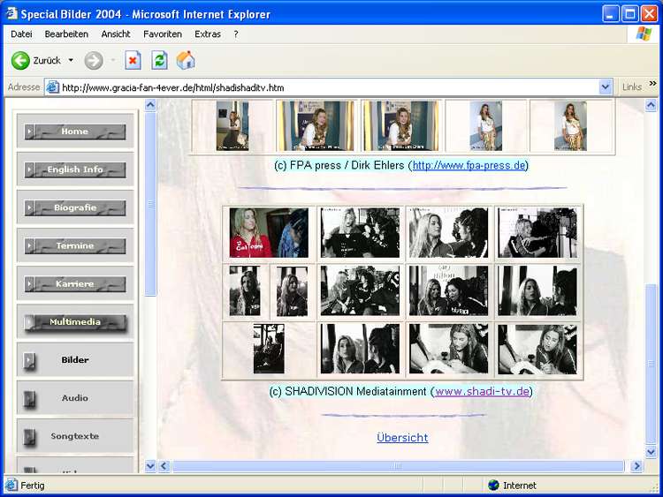
Task: Open the Extras menu
Action: [x=208, y=34]
